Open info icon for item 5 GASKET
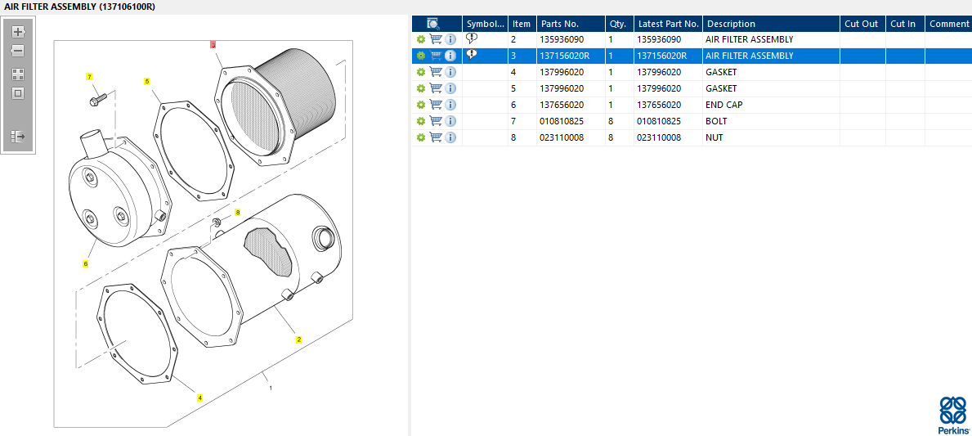Image resolution: width=972 pixels, height=436 pixels. coord(450,88)
